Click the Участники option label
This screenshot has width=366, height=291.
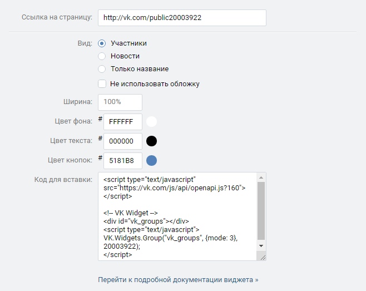pos(128,43)
